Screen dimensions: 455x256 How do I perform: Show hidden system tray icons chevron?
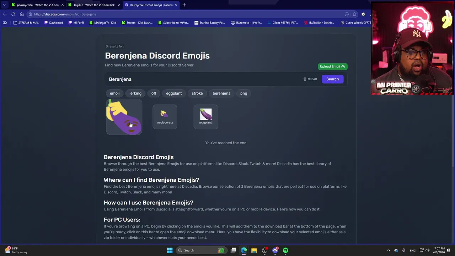tap(389, 250)
